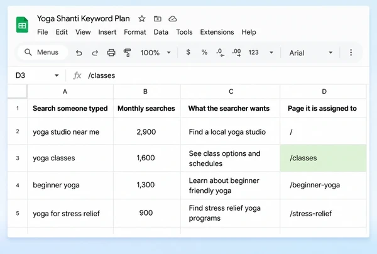Viewport: 377px width, 254px height.
Task: Open the View menu
Action: [x=83, y=32]
